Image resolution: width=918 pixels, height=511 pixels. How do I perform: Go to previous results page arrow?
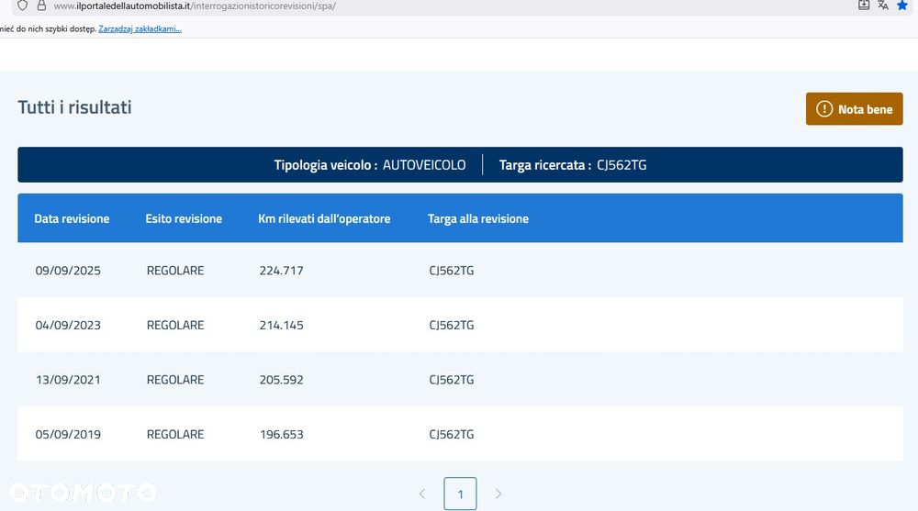(x=422, y=494)
